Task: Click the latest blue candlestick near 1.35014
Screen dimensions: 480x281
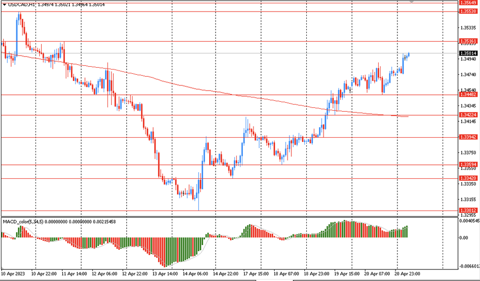Action: coord(408,54)
